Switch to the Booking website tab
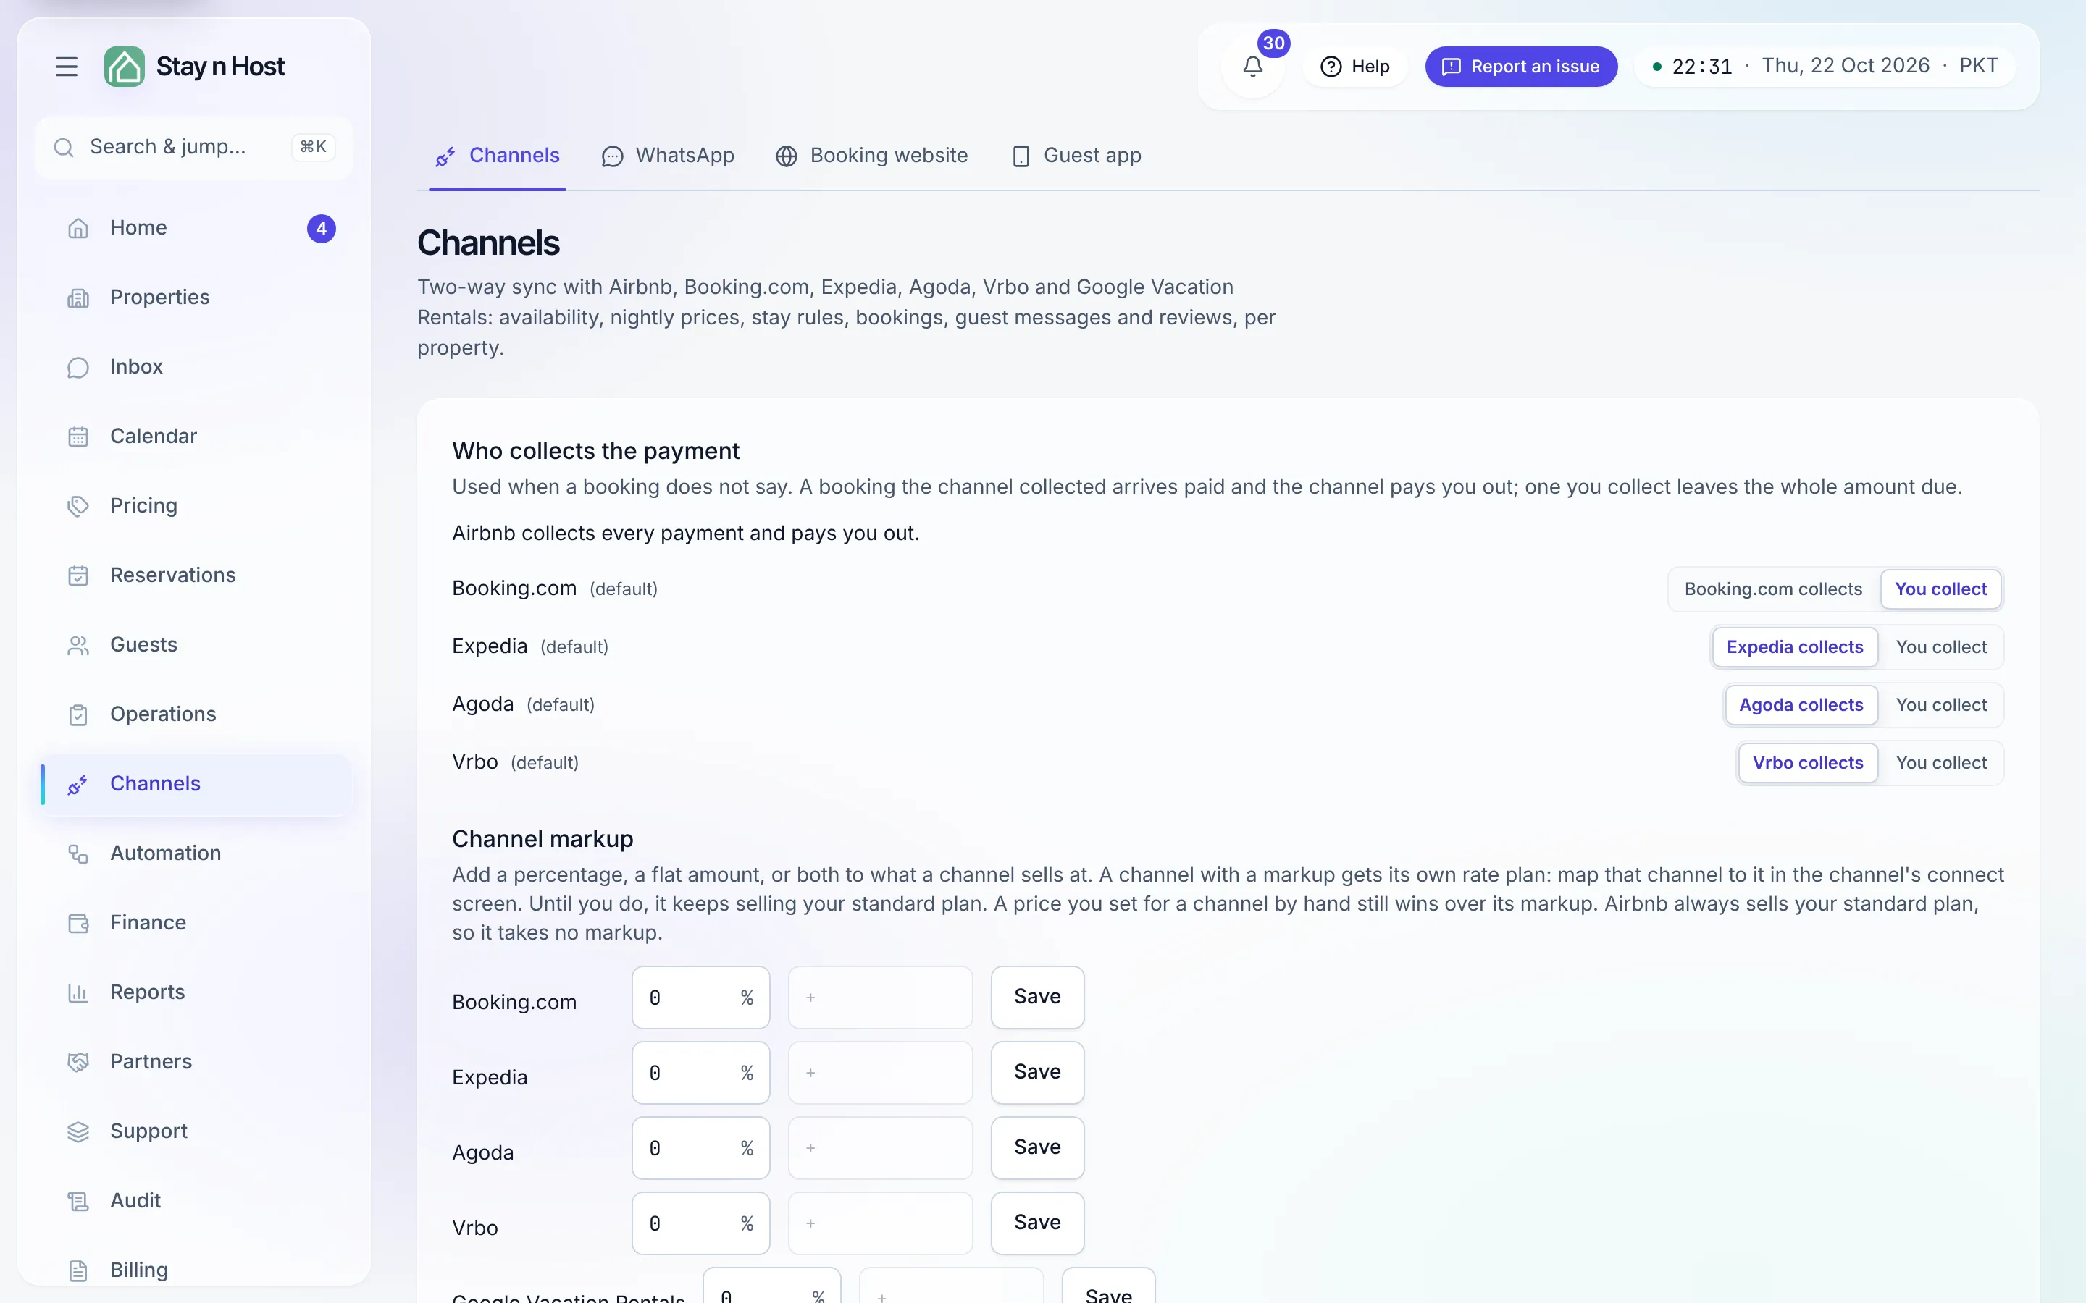 click(871, 155)
